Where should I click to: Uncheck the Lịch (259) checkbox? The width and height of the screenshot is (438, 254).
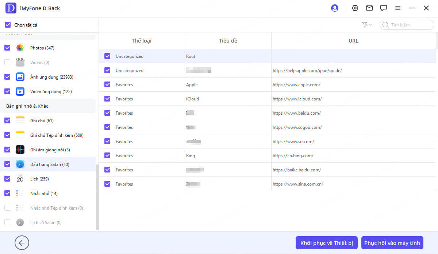[x=7, y=179]
